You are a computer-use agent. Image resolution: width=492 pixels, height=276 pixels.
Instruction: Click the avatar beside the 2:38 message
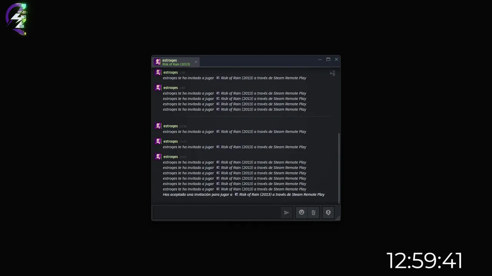pyautogui.click(x=158, y=72)
